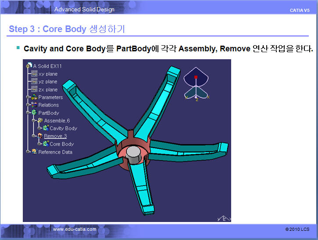Expand the Relations tree node
This screenshot has height=240, width=318.
point(28,105)
